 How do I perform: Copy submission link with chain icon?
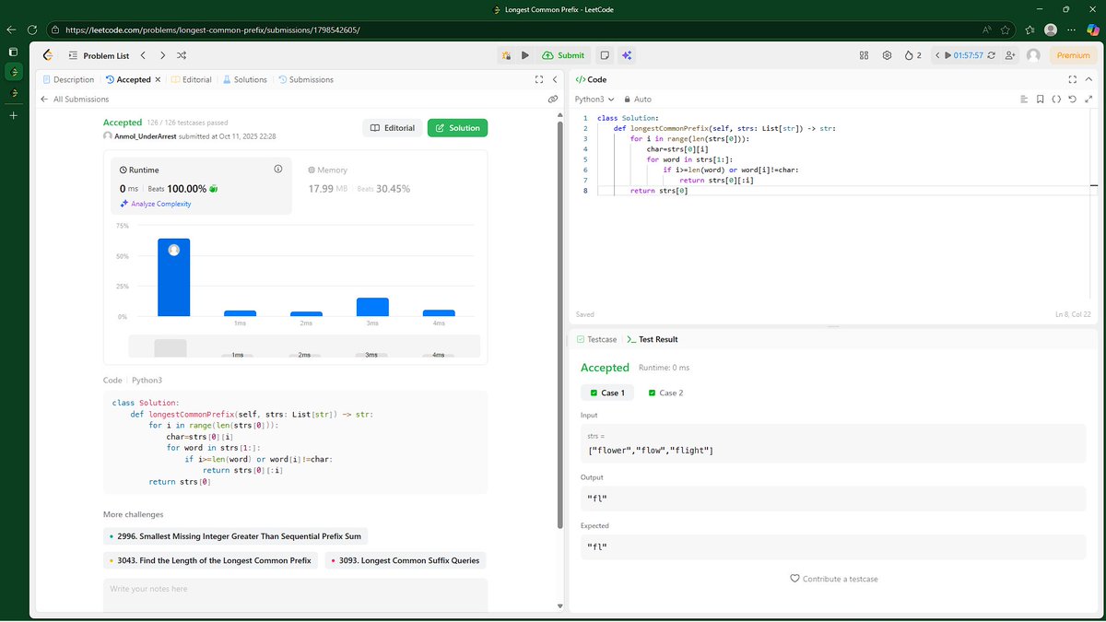(553, 99)
